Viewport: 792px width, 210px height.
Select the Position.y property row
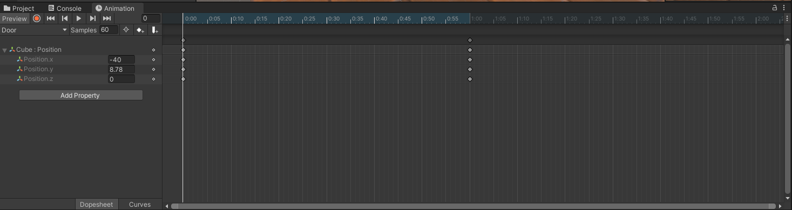click(x=81, y=69)
